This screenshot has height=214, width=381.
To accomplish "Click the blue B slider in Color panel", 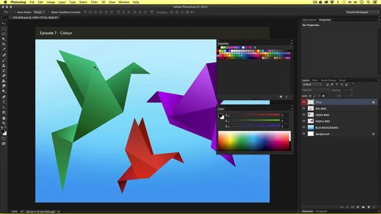I will click(x=254, y=127).
